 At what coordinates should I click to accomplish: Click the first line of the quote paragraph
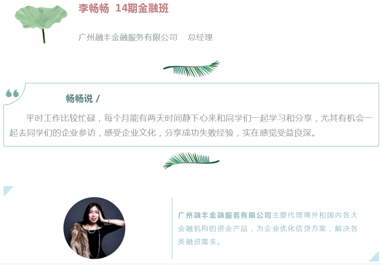199,118
